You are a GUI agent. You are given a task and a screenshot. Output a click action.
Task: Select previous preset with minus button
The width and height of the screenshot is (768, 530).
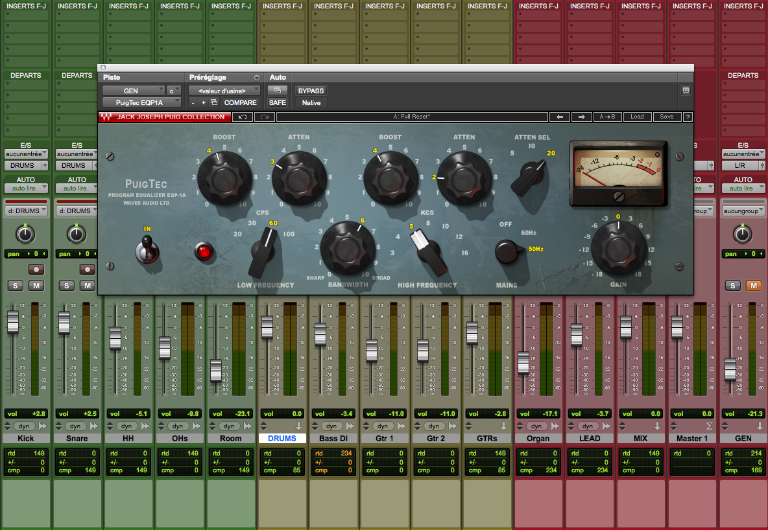tap(193, 103)
